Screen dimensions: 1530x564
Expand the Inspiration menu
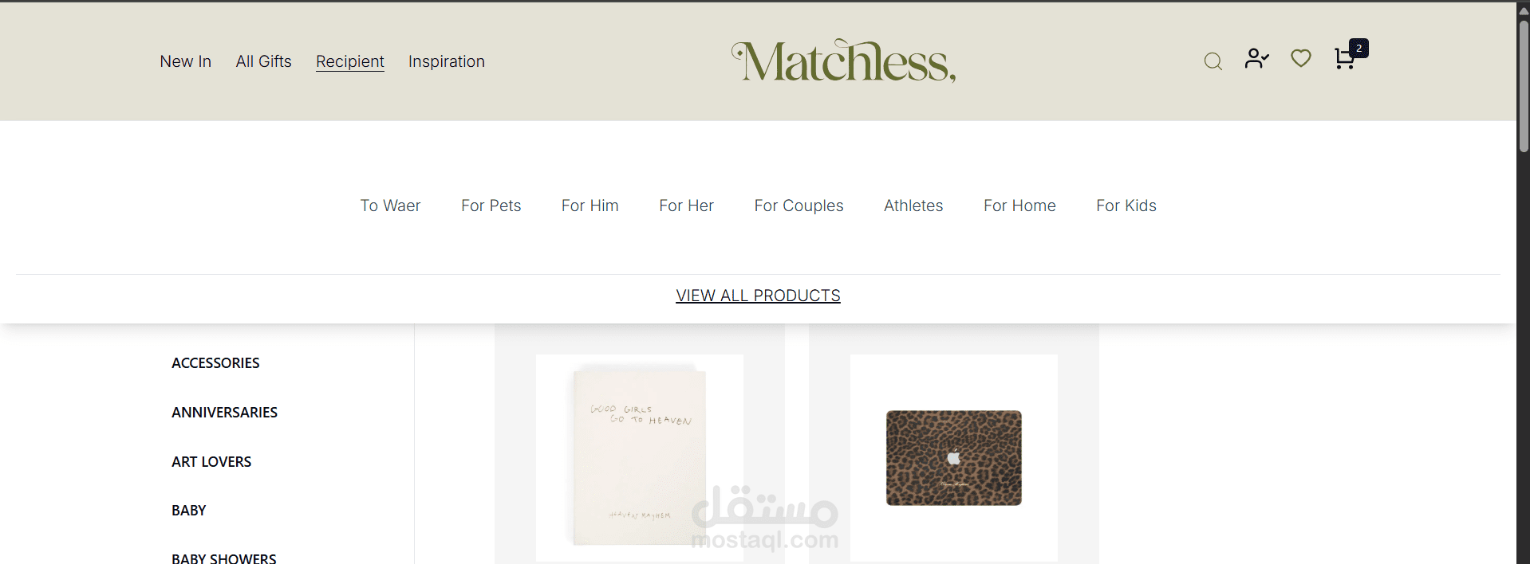click(x=447, y=61)
